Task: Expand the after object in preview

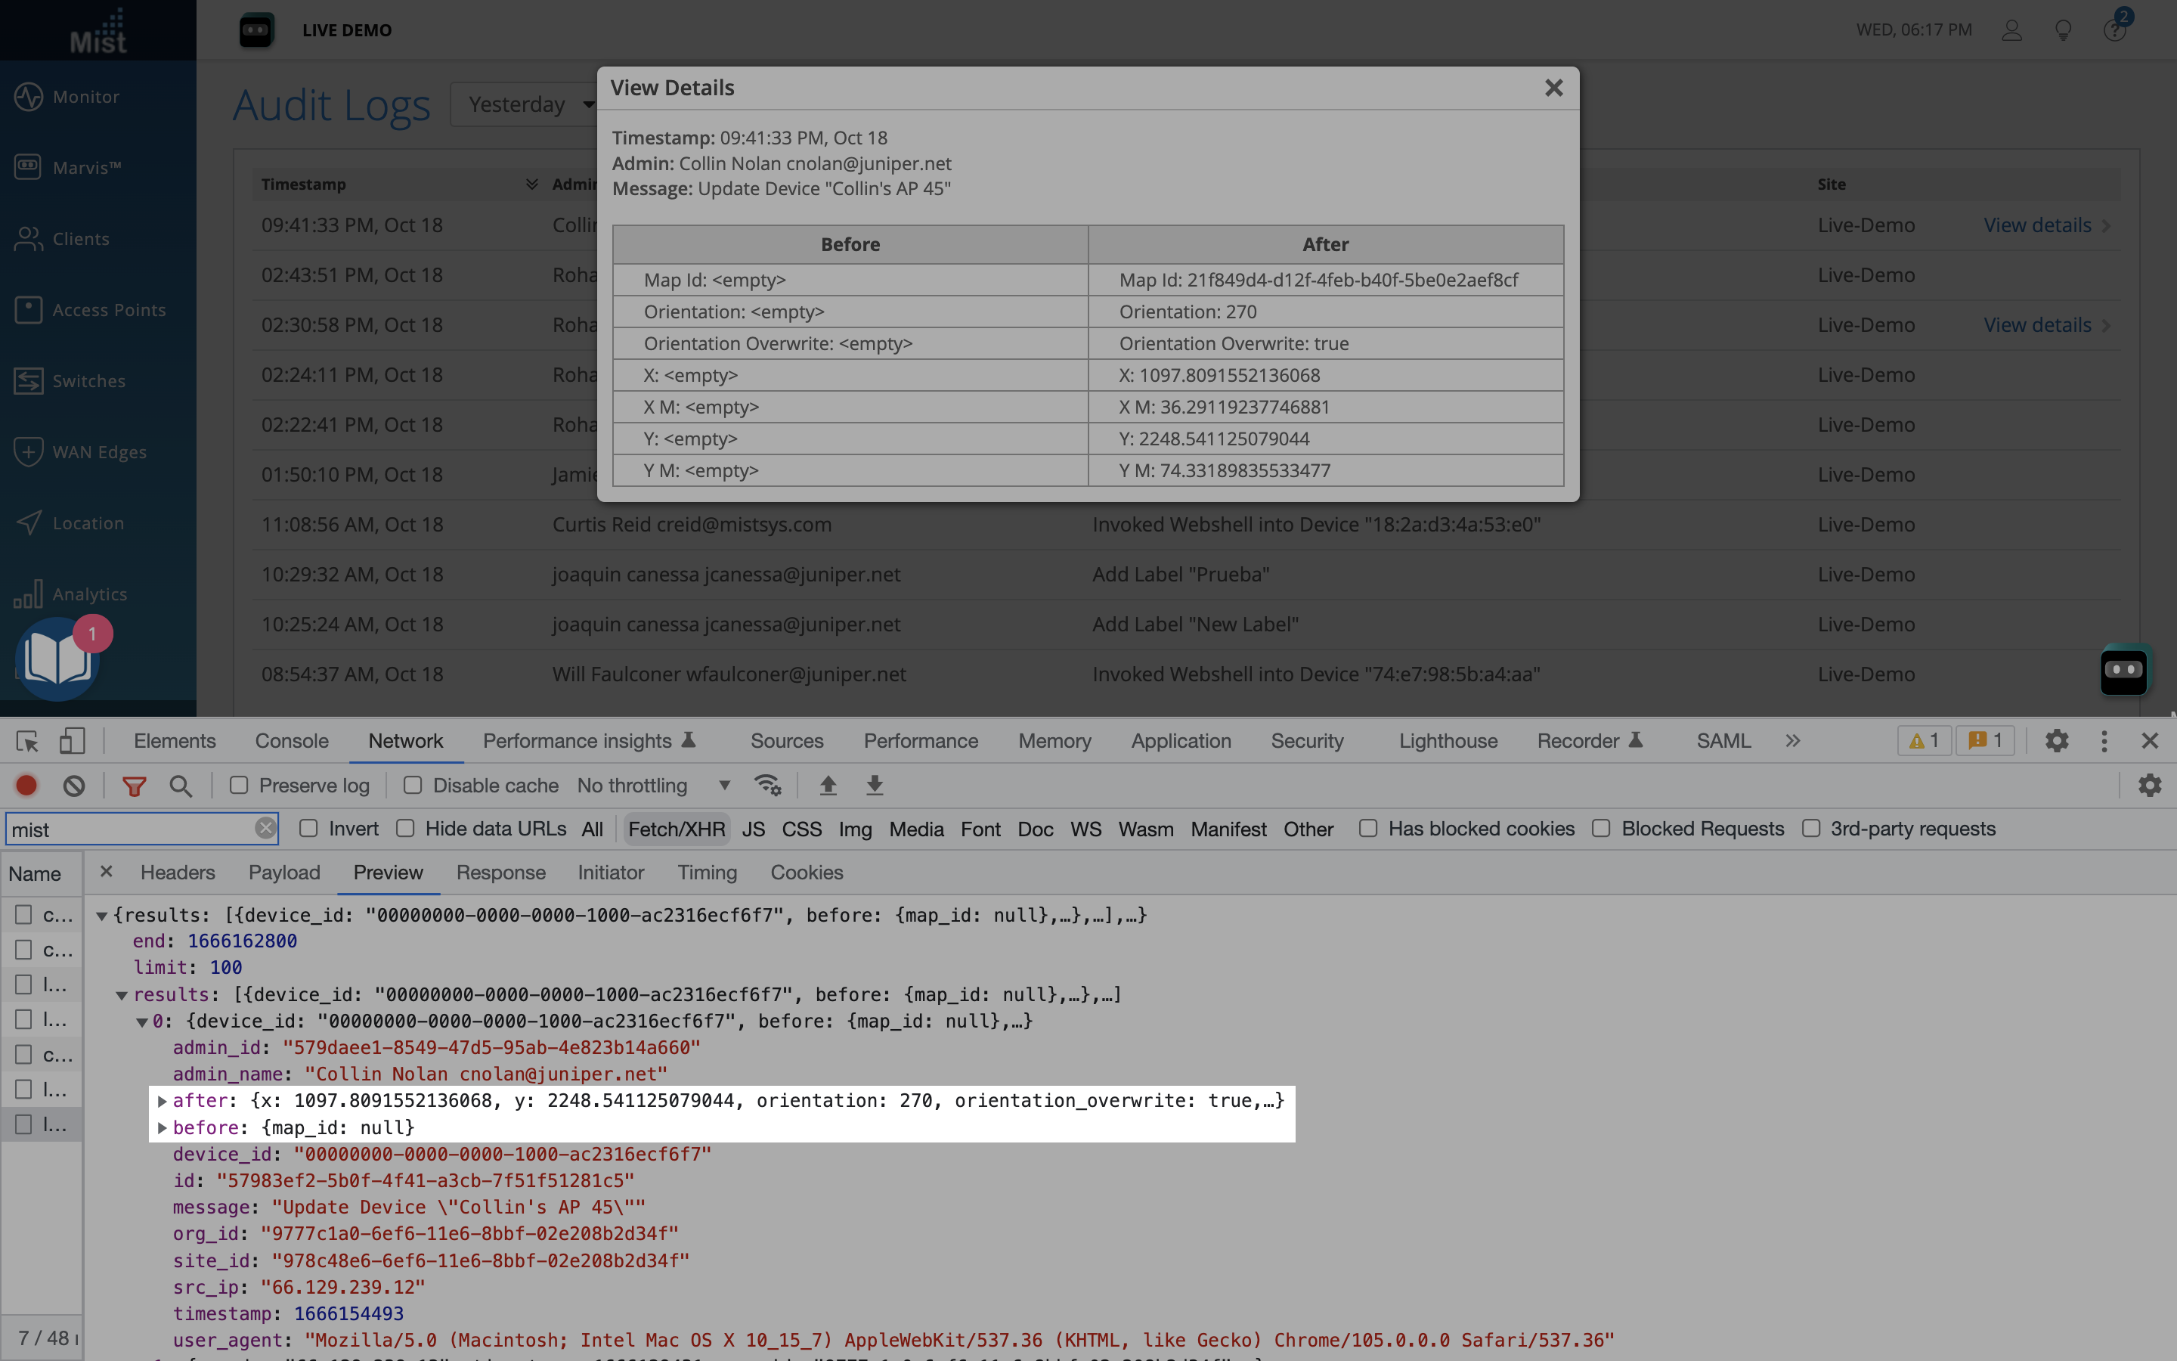Action: point(163,1100)
